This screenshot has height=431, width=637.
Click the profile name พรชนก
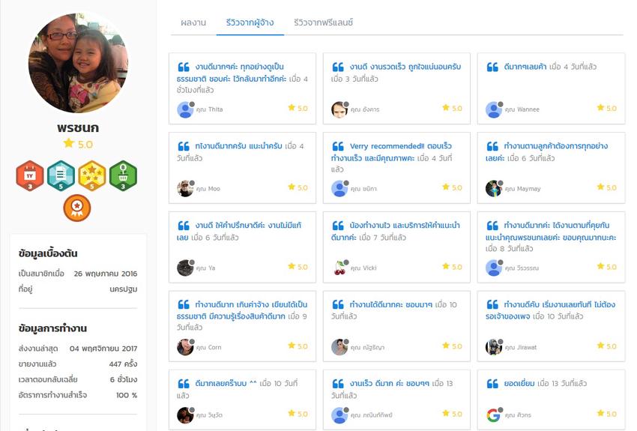tap(78, 127)
